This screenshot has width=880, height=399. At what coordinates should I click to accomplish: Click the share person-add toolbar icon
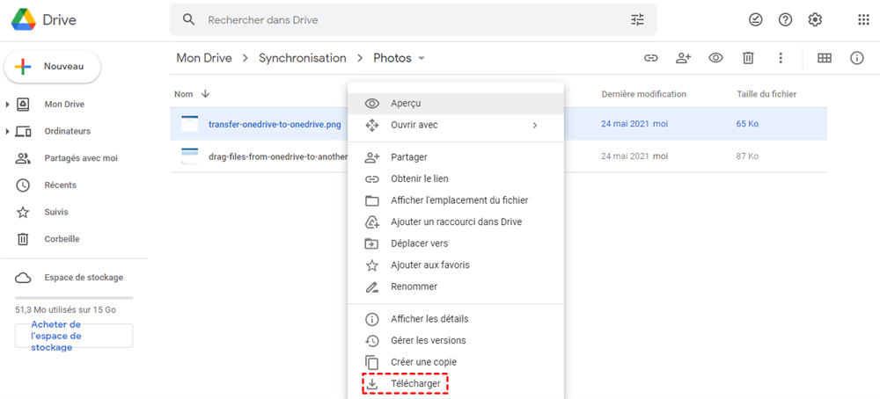pos(683,58)
